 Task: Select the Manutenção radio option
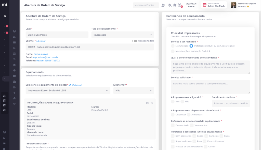173,46
